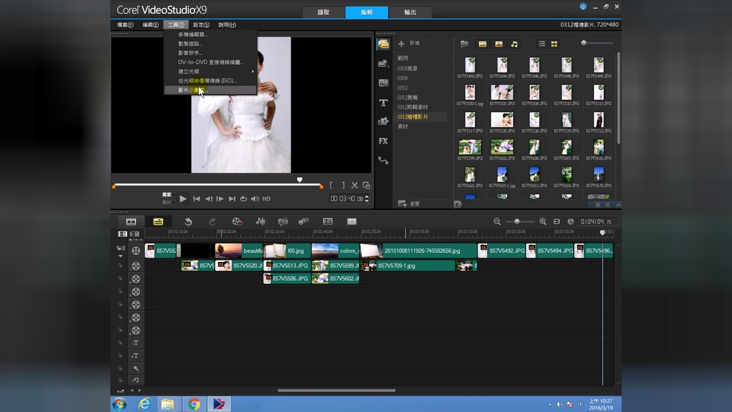Screen dimensions: 732x412
Task: Open the Path library icon
Action: point(383,161)
